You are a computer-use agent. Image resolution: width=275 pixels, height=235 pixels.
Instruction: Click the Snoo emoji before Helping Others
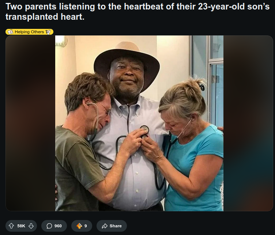(x=11, y=32)
